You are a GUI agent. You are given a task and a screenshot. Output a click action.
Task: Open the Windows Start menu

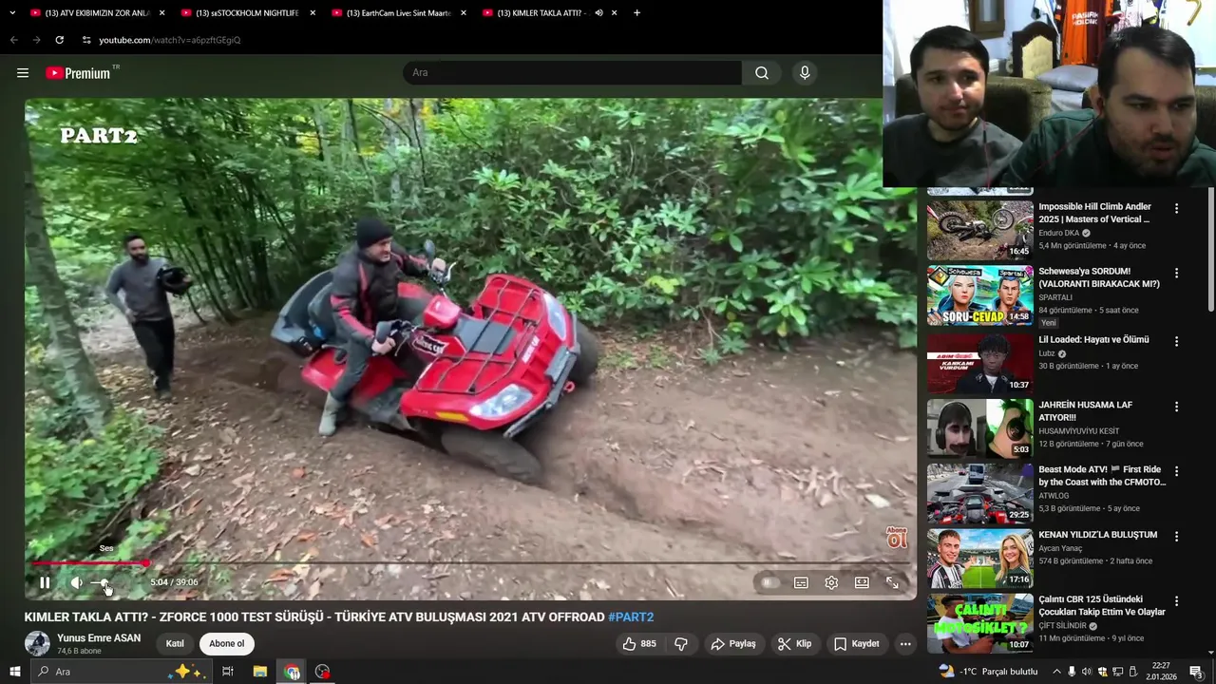15,672
